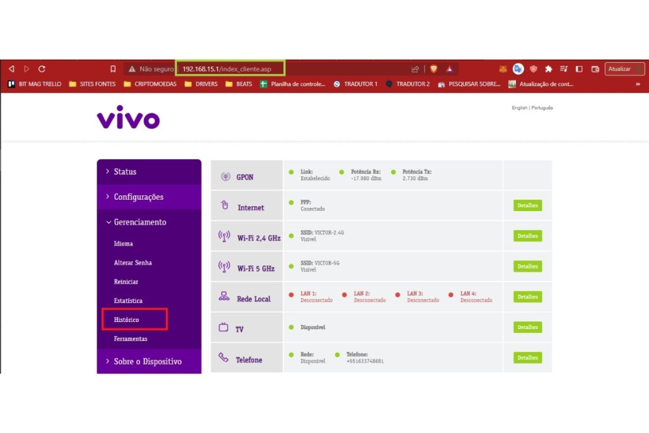Select the Wi-Fi 2,4 GHz antenna icon

(225, 235)
